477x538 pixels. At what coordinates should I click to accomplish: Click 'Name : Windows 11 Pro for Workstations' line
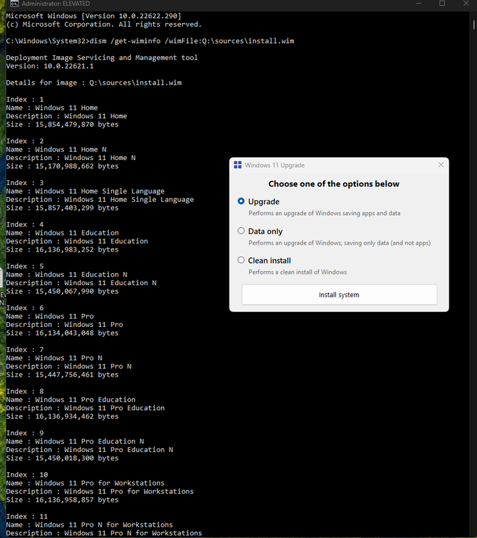pyautogui.click(x=85, y=483)
